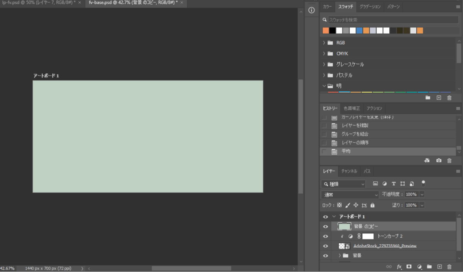Filter layers by adjustment layers
Viewport: 463px width, 272px height.
click(385, 184)
